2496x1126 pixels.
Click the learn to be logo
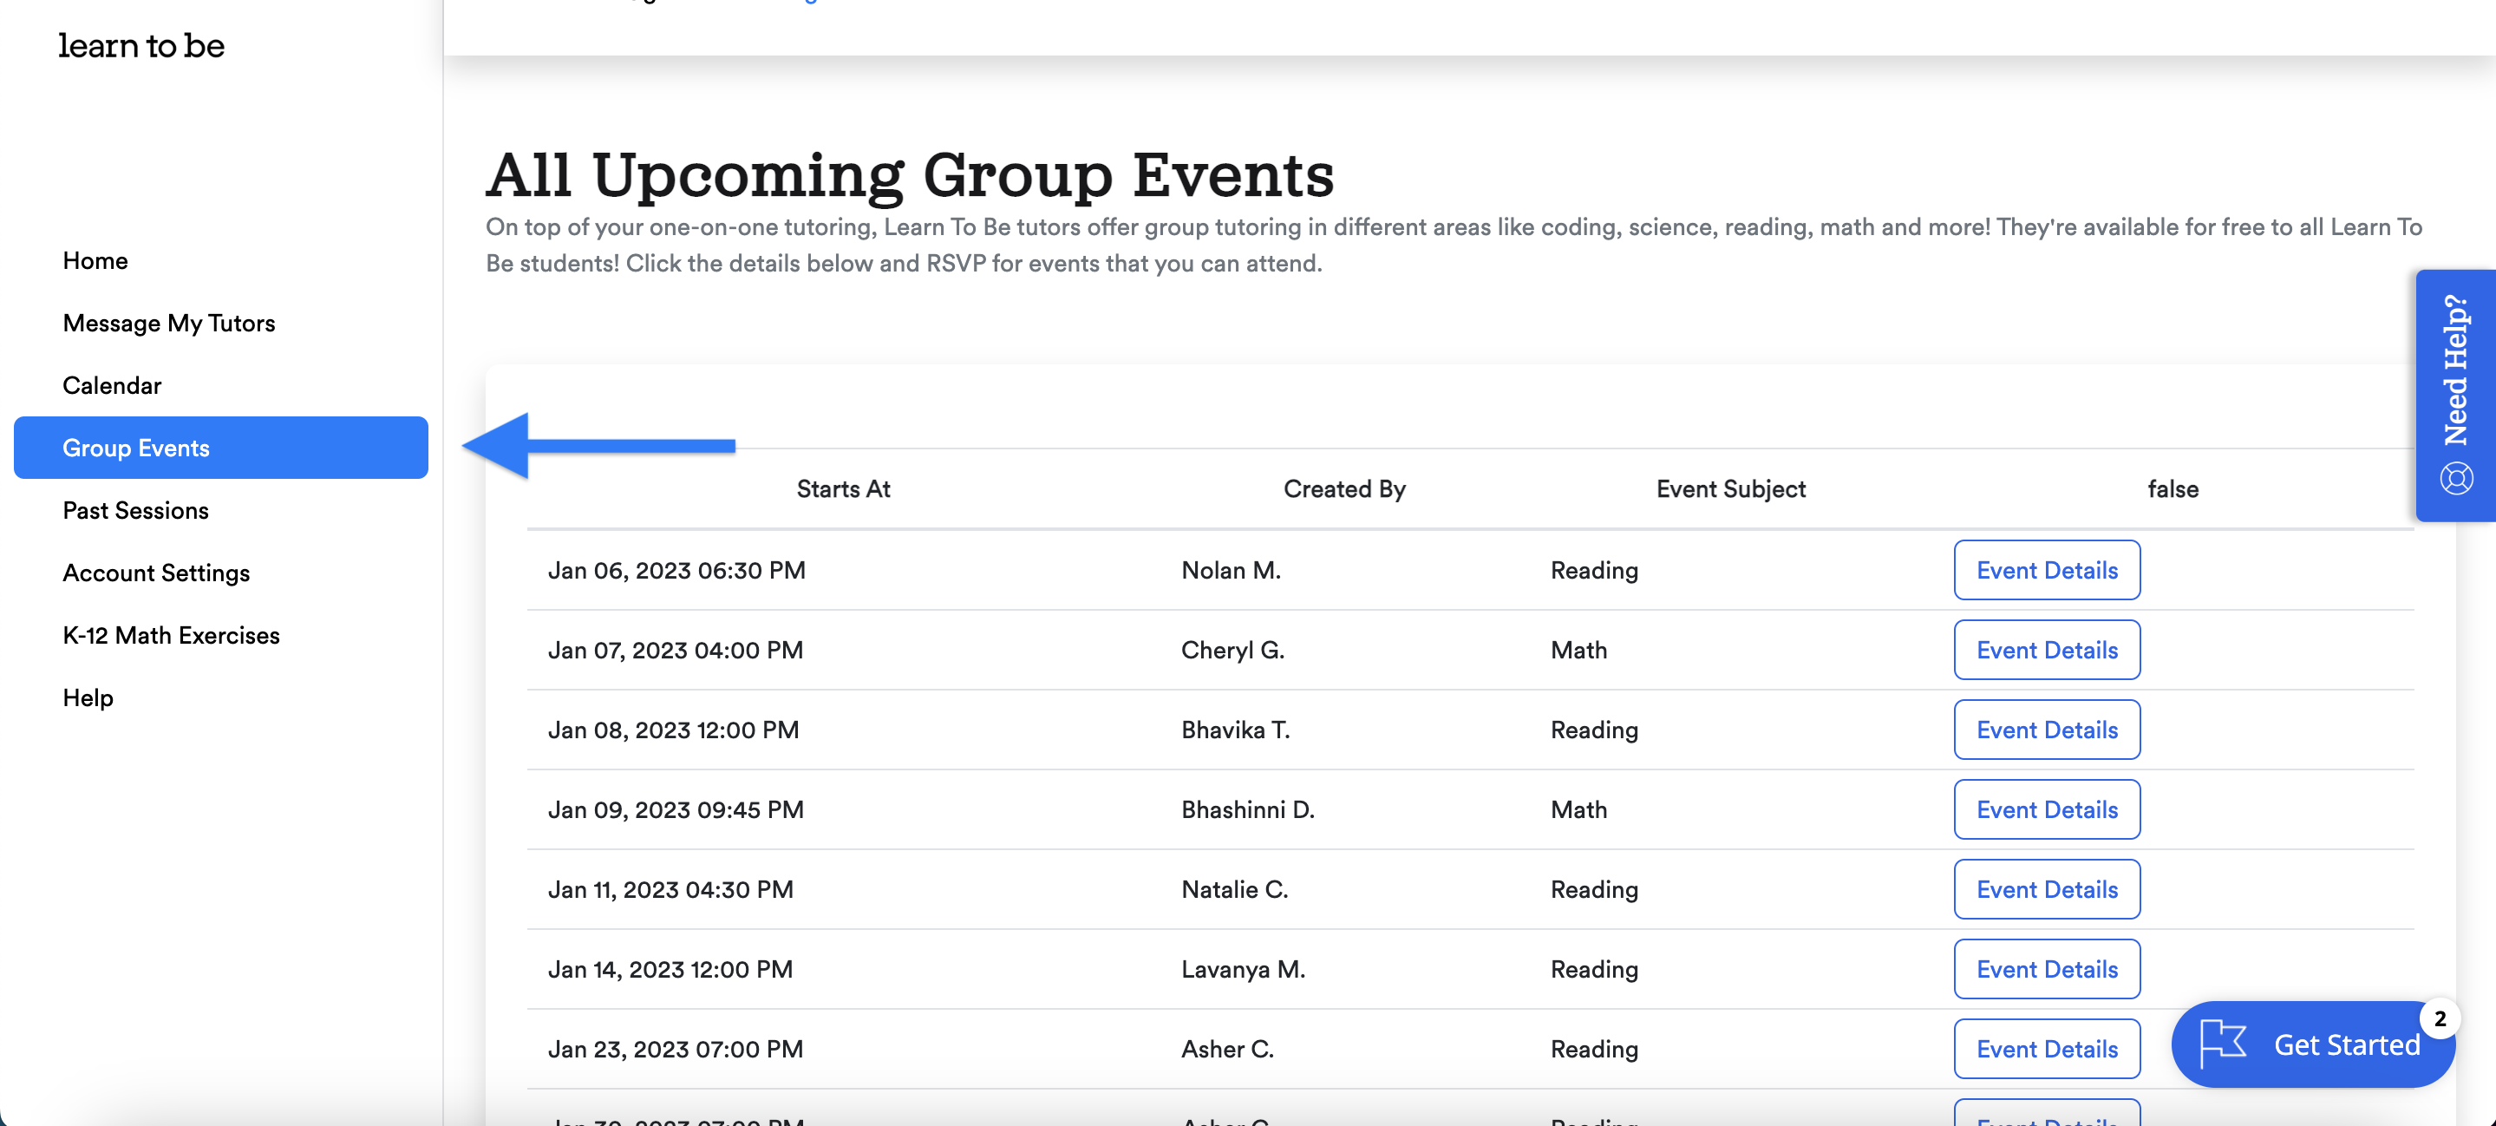click(140, 46)
